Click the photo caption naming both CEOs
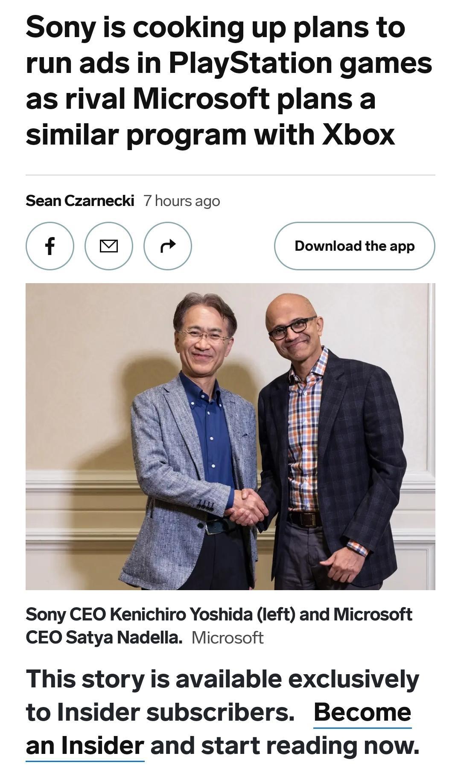Screen dimensions: 461x765 click(219, 626)
